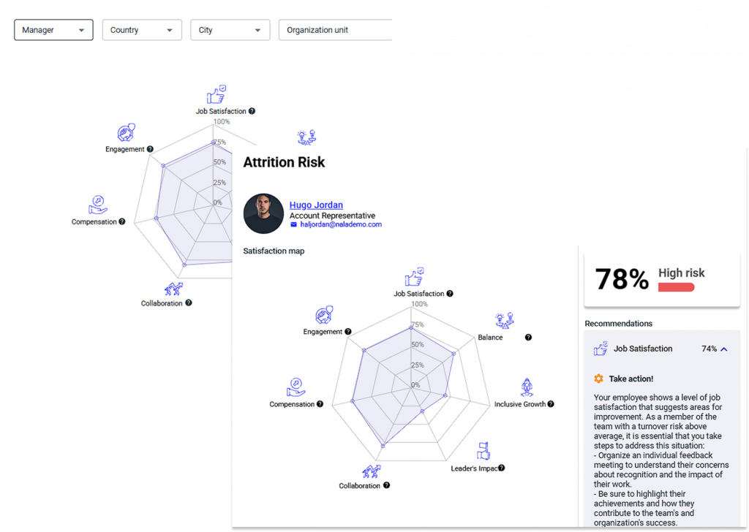Click the Balance scale icon

[505, 322]
